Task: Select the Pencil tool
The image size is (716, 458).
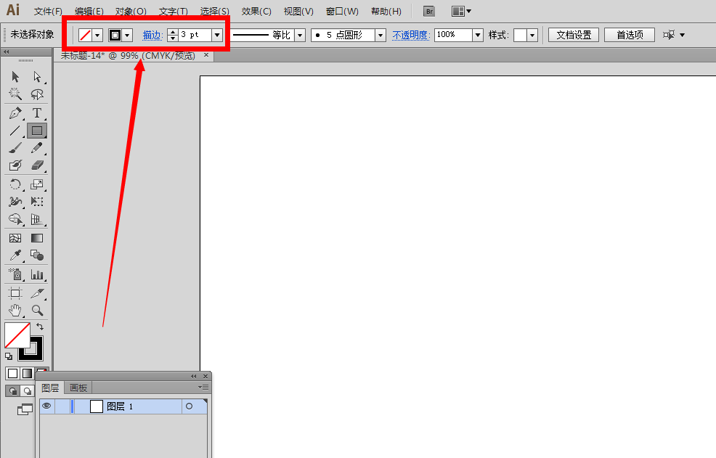Action: coord(37,148)
